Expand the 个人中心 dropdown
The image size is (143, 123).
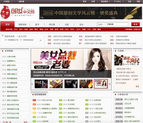119,2
